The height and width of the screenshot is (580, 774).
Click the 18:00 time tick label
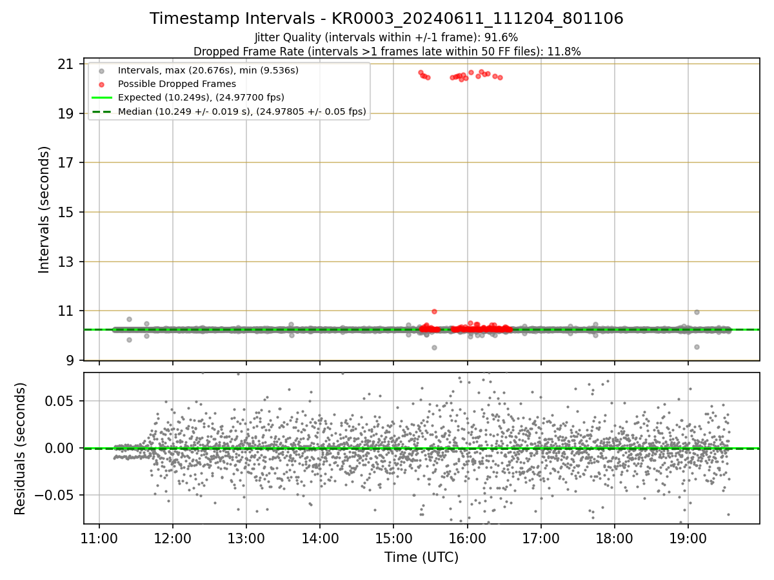tap(614, 537)
